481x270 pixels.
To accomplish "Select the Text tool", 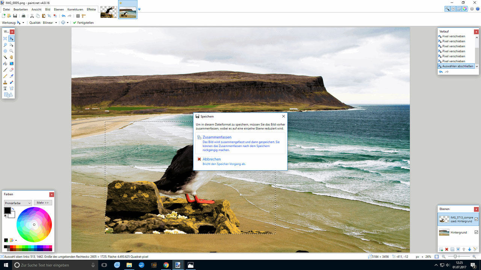I will (x=5, y=88).
